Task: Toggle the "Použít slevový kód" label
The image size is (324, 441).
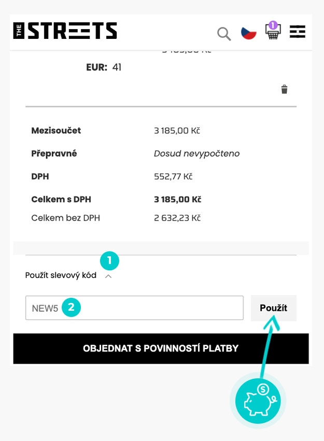Action: click(61, 275)
